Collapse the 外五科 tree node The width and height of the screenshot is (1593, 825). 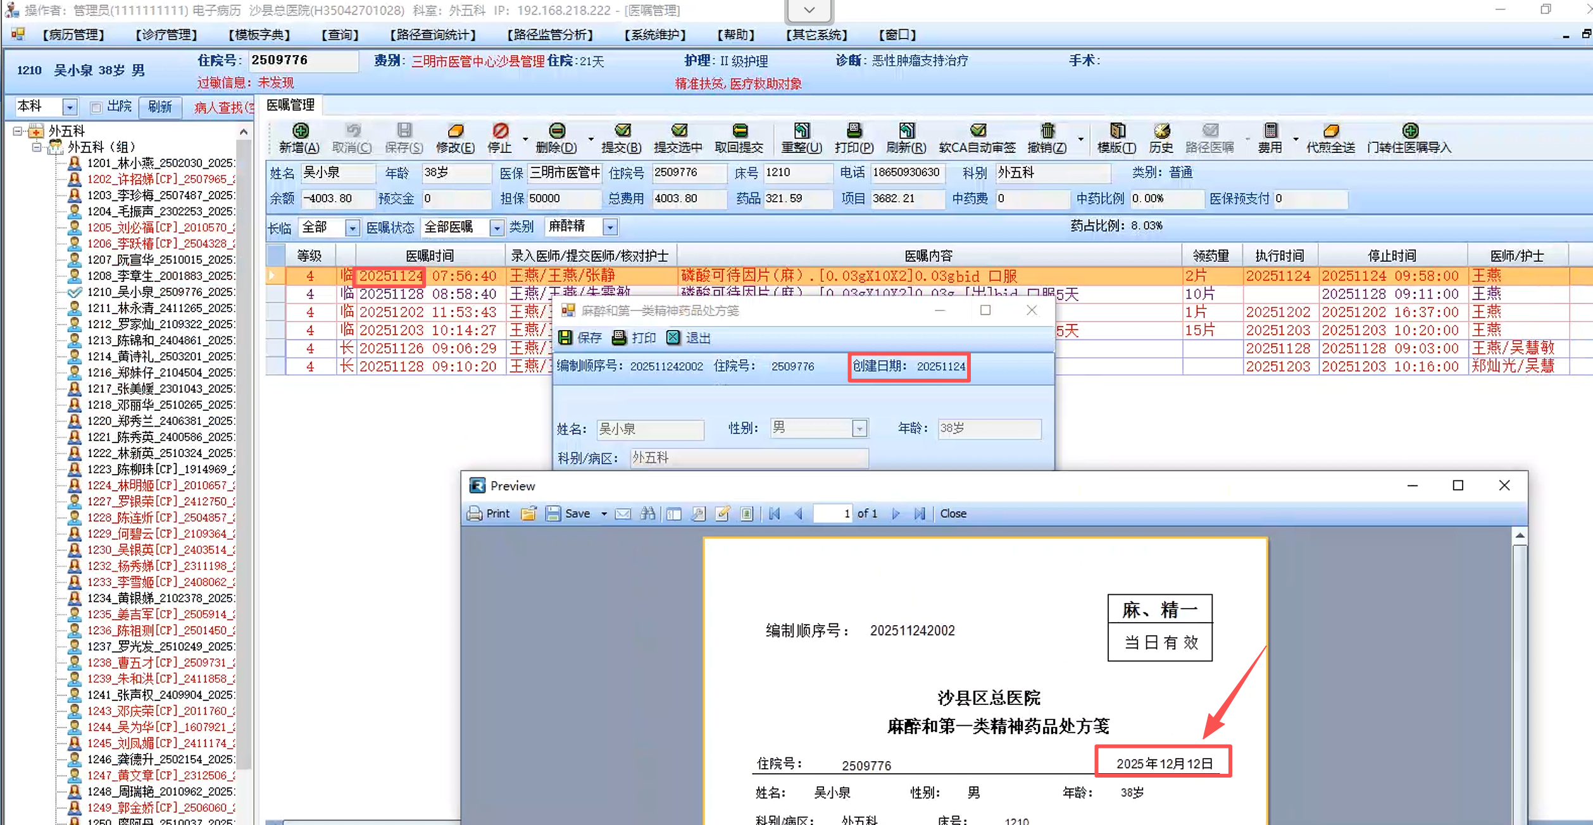tap(18, 131)
